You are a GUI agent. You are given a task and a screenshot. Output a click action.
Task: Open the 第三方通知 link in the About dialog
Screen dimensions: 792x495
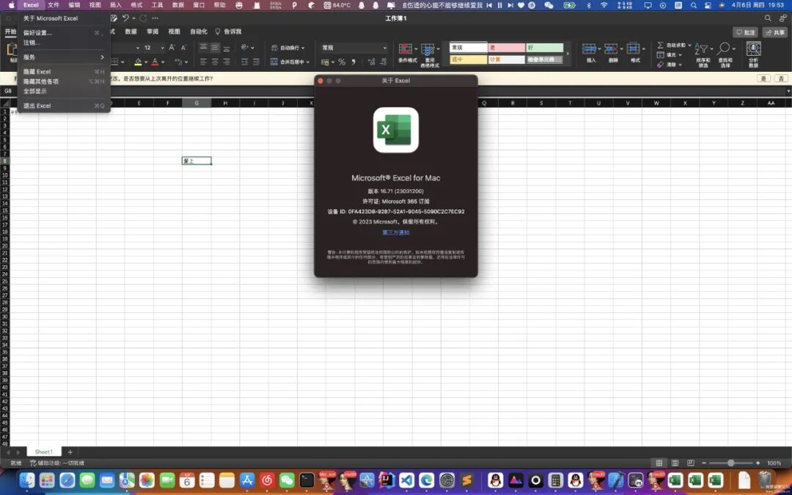395,233
